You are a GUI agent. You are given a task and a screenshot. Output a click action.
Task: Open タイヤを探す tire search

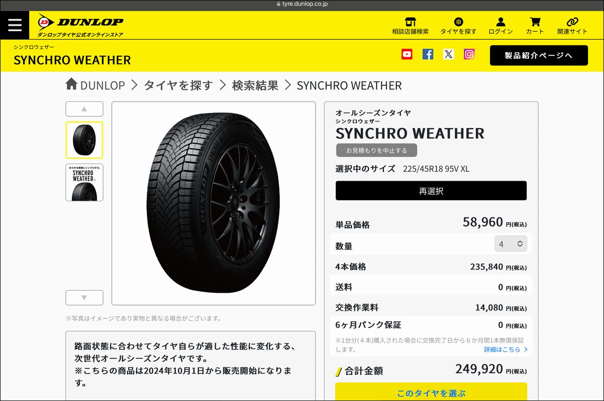[458, 26]
